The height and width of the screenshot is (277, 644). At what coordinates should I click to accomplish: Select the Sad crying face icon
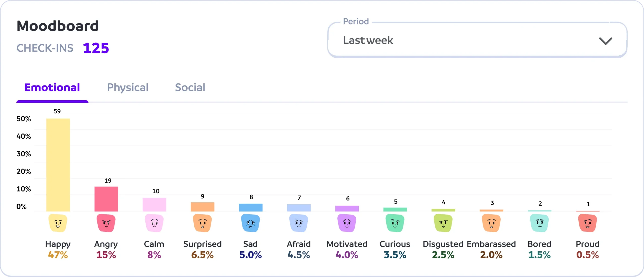pyautogui.click(x=250, y=223)
